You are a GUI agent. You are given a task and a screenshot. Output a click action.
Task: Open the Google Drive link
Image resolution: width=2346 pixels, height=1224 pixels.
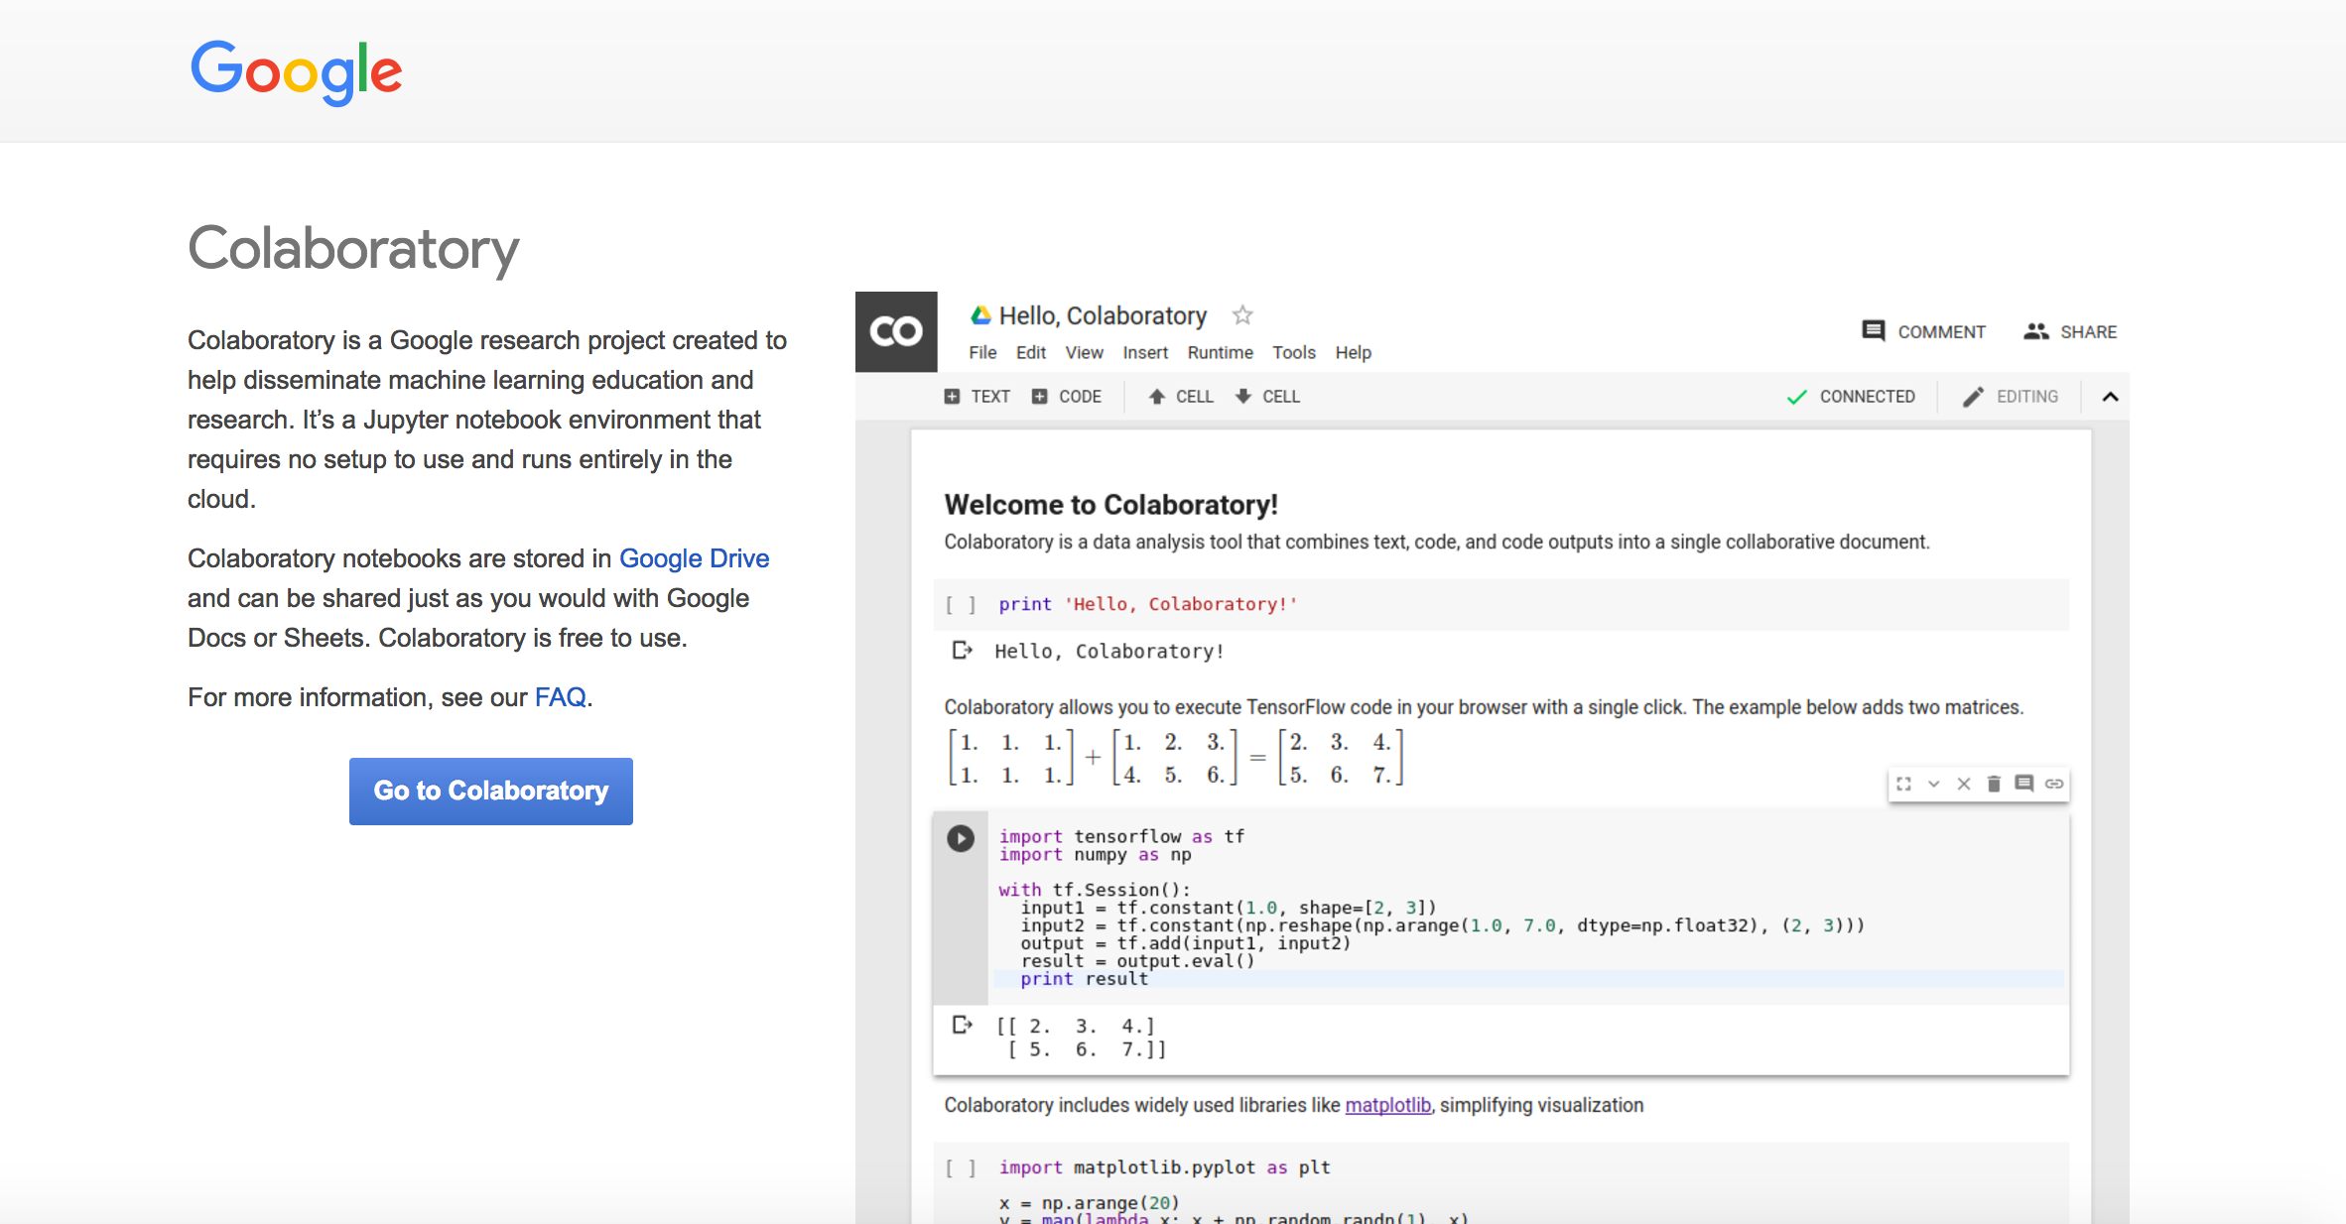(x=694, y=558)
